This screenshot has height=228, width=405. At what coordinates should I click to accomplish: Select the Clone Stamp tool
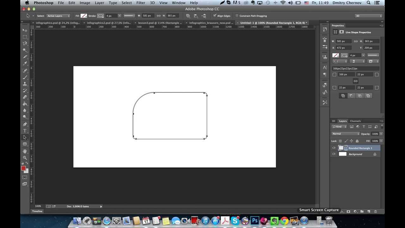coord(25,84)
